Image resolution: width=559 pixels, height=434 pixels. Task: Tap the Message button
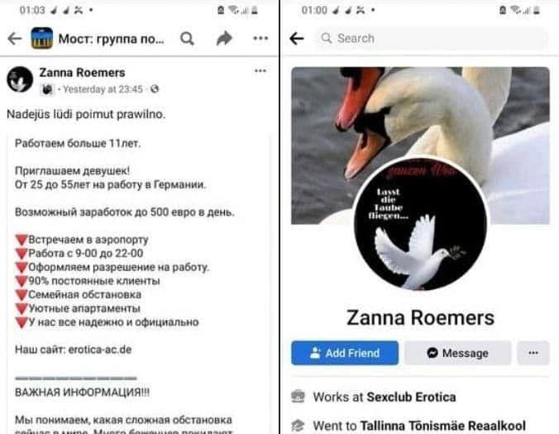(x=457, y=353)
